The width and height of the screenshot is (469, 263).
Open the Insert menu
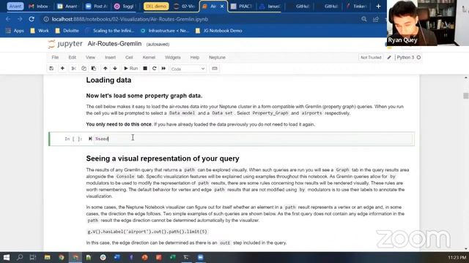point(110,57)
